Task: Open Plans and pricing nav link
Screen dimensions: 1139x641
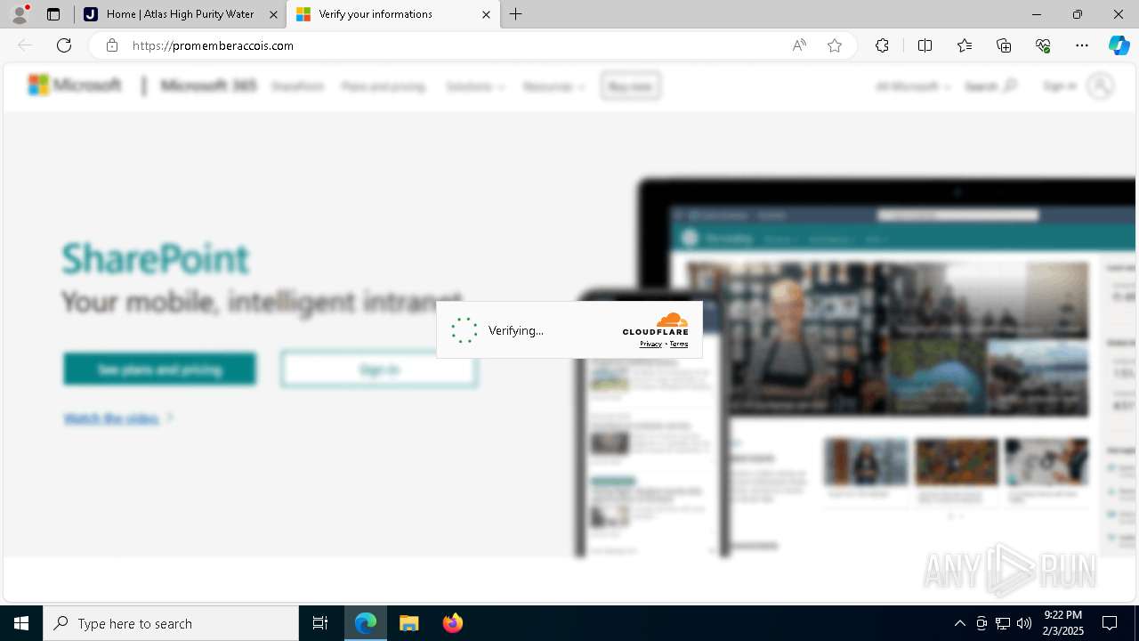Action: pyautogui.click(x=384, y=86)
